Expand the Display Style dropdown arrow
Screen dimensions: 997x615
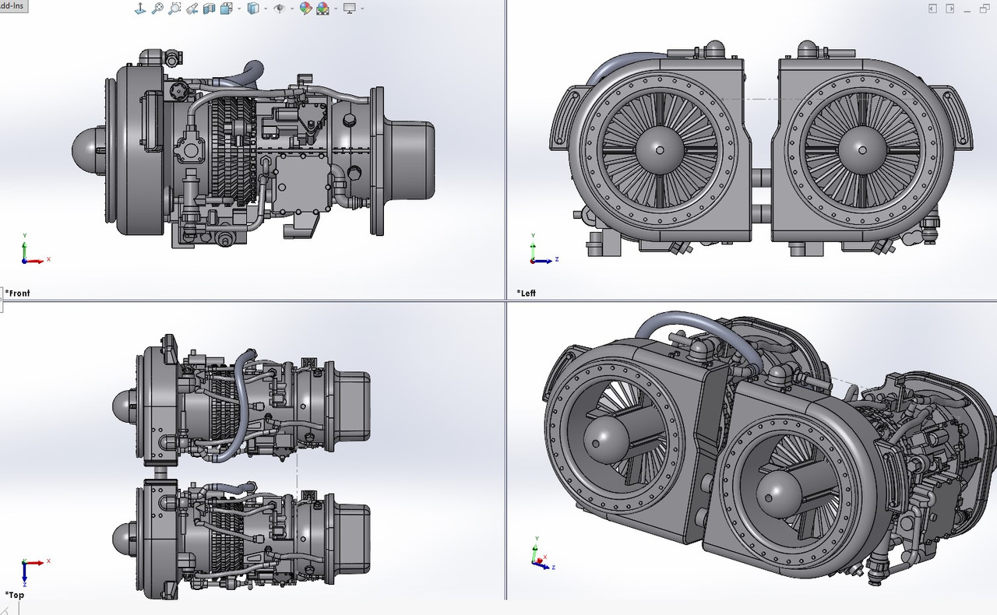click(266, 9)
